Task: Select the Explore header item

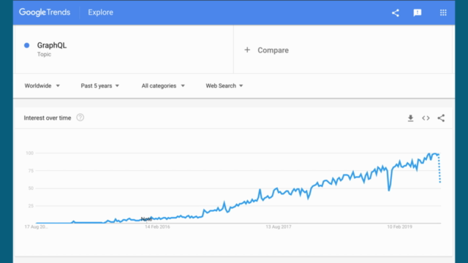Action: (x=101, y=12)
